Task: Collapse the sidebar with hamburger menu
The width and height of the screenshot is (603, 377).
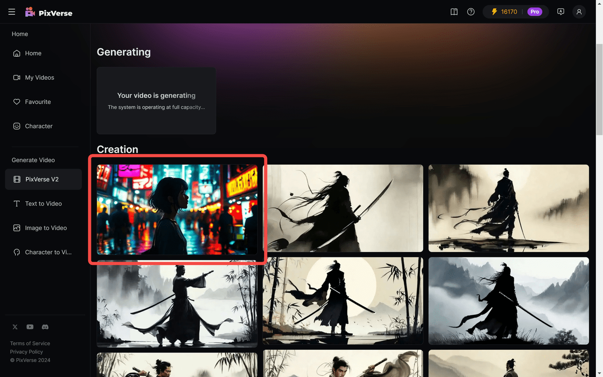Action: point(11,11)
